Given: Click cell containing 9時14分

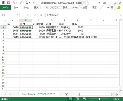Looking at the screenshot, I should point(65,27).
